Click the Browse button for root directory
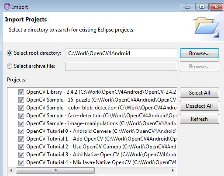Image resolution: width=224 pixels, height=176 pixels. pos(200,53)
